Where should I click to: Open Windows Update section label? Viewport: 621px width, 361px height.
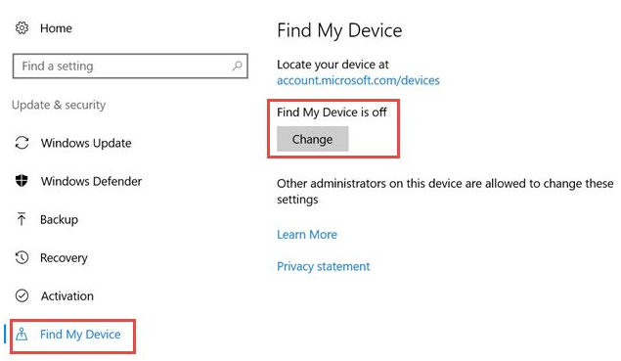pos(86,143)
